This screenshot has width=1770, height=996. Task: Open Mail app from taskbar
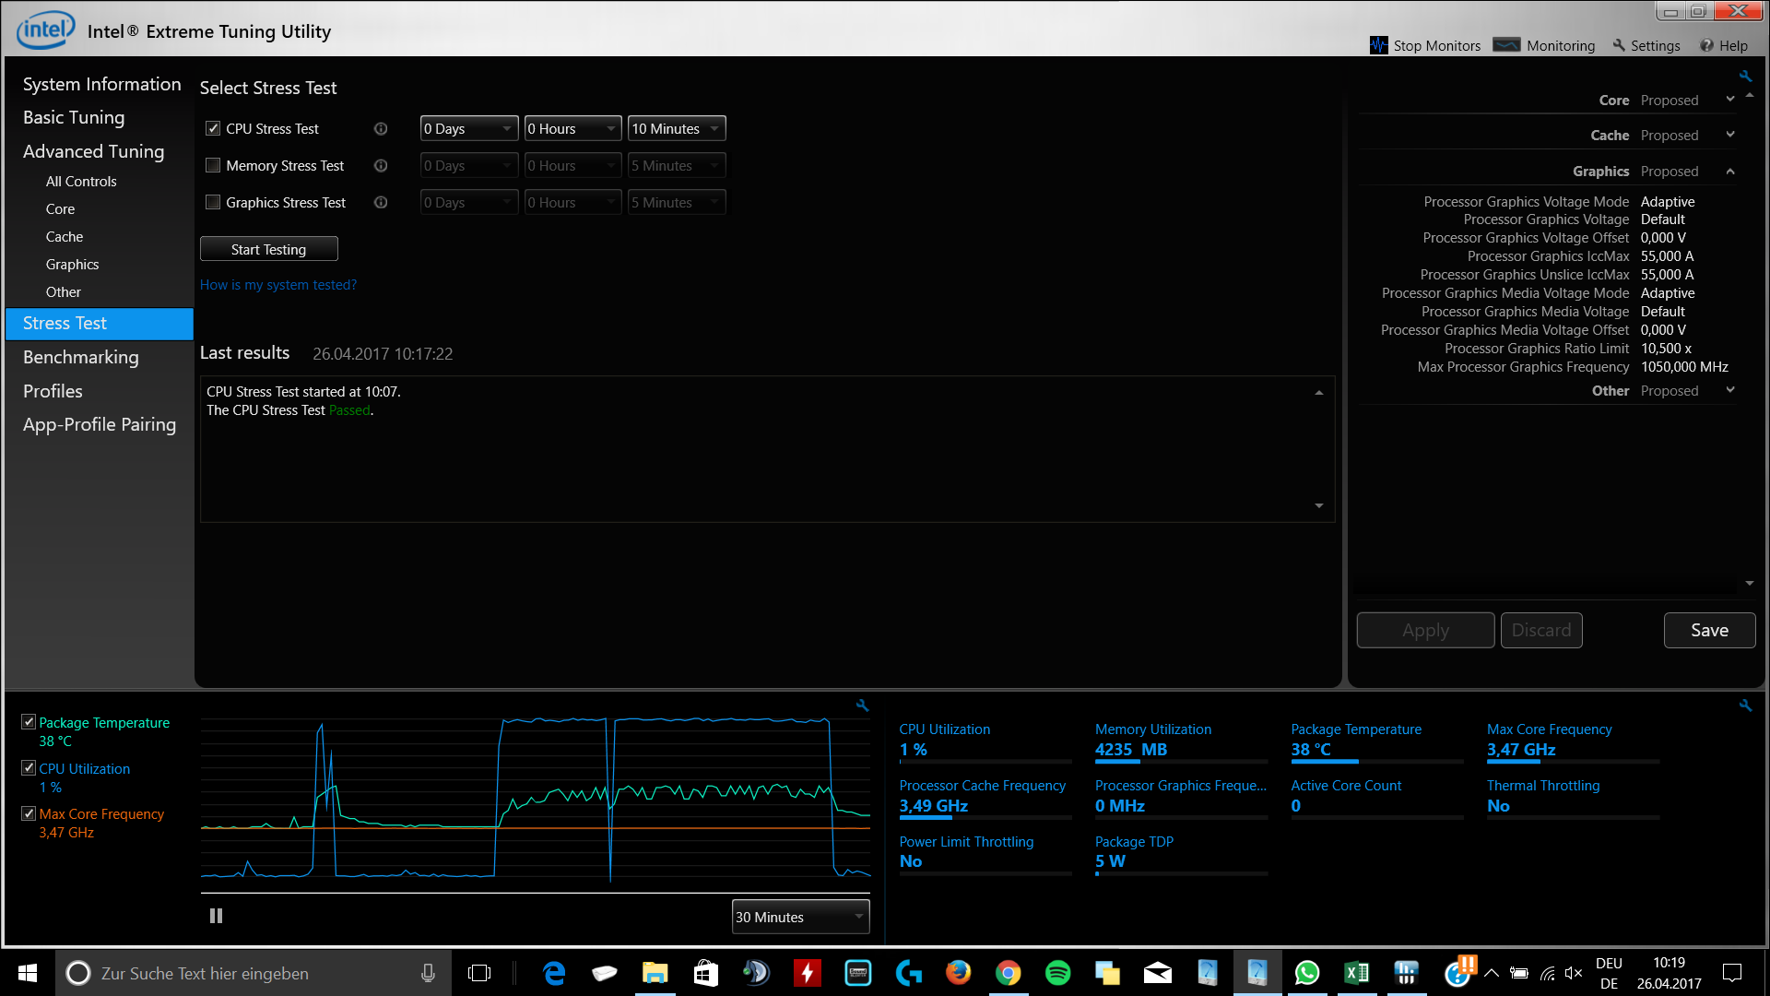[x=1158, y=973]
